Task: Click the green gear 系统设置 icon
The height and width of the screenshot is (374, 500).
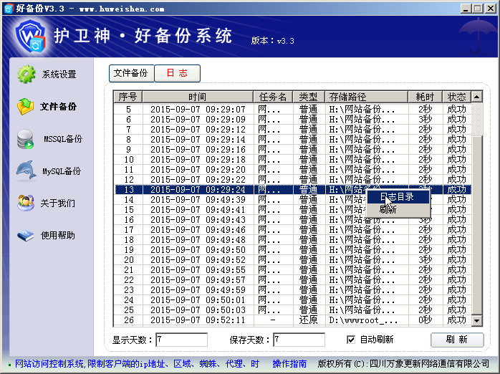Action: [x=27, y=75]
